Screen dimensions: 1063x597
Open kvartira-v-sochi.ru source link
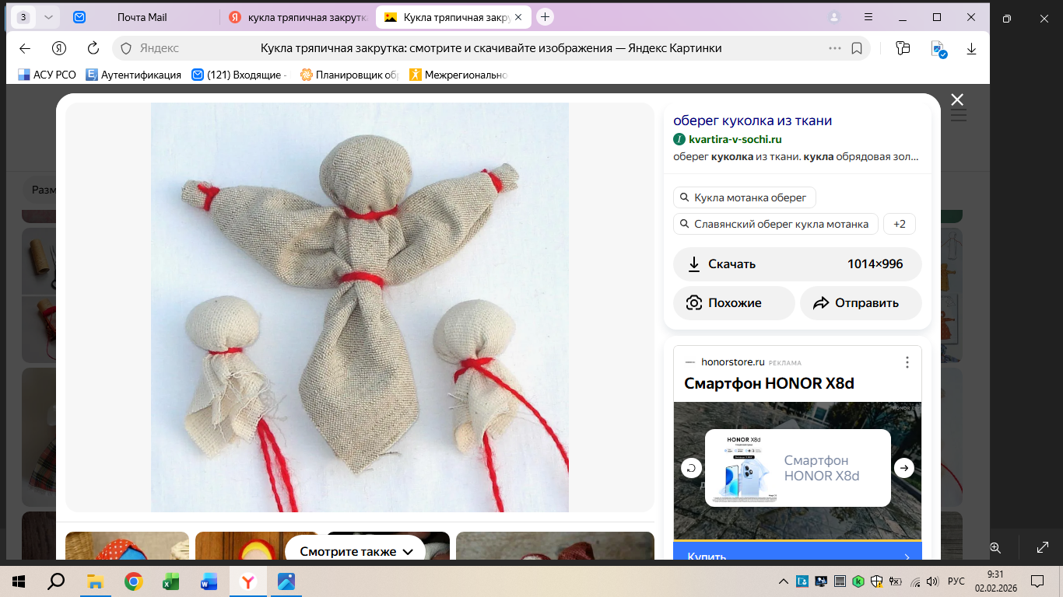tap(735, 139)
